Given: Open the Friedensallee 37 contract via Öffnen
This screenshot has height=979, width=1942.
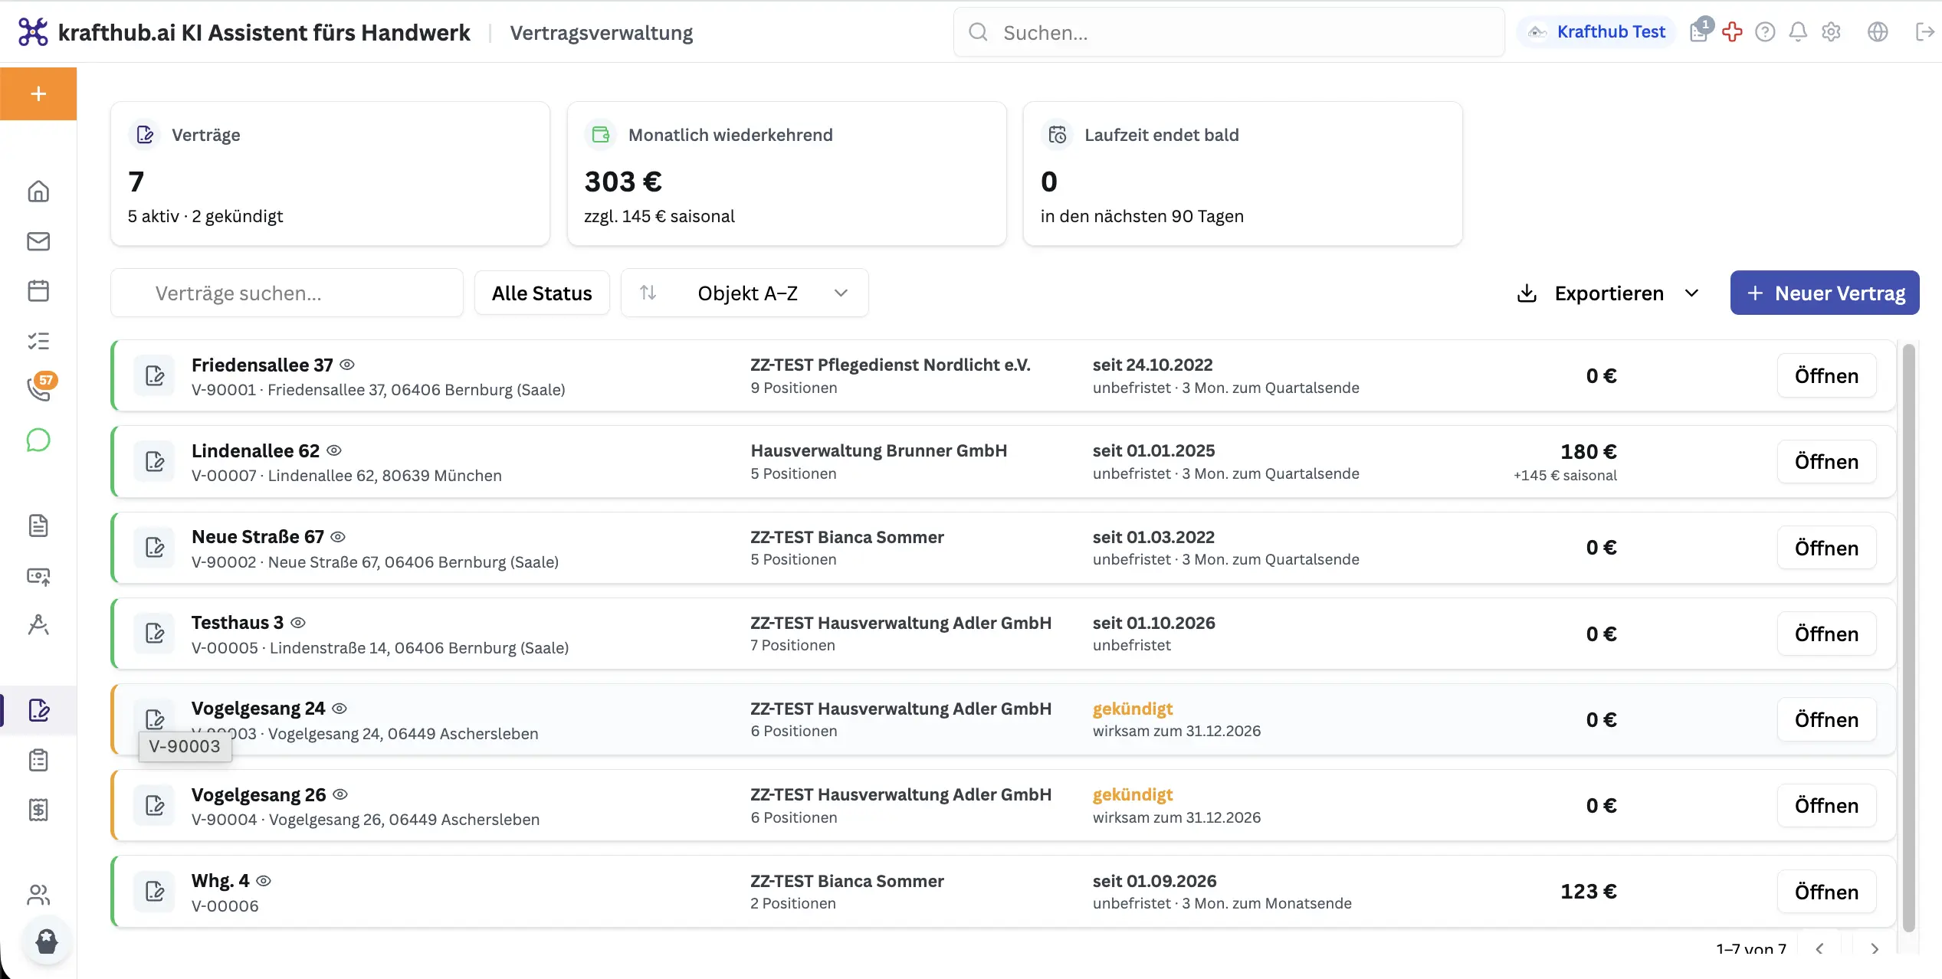Looking at the screenshot, I should [x=1826, y=376].
